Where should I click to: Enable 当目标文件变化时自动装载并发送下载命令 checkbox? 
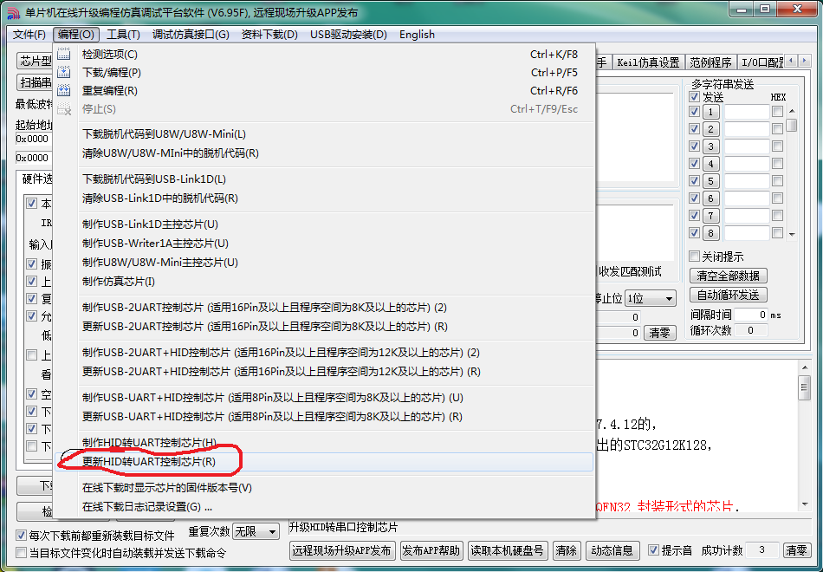click(x=21, y=553)
